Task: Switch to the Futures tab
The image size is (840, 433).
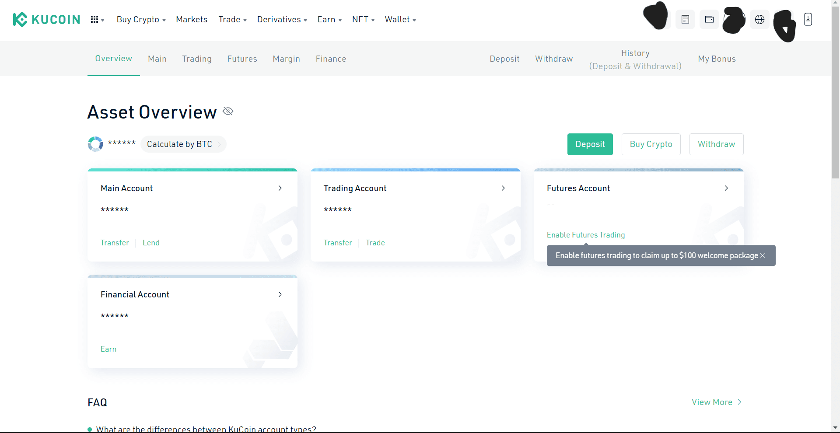Action: [x=242, y=59]
